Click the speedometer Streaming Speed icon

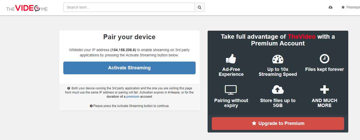coord(278,59)
